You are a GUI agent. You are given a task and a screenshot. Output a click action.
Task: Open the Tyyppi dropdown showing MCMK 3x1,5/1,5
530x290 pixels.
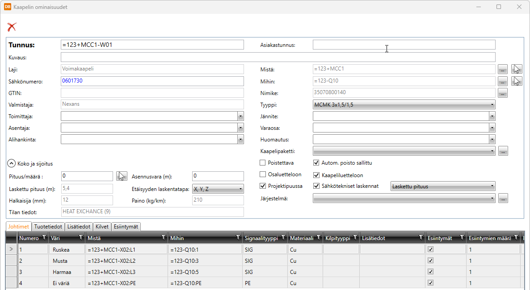[404, 105]
